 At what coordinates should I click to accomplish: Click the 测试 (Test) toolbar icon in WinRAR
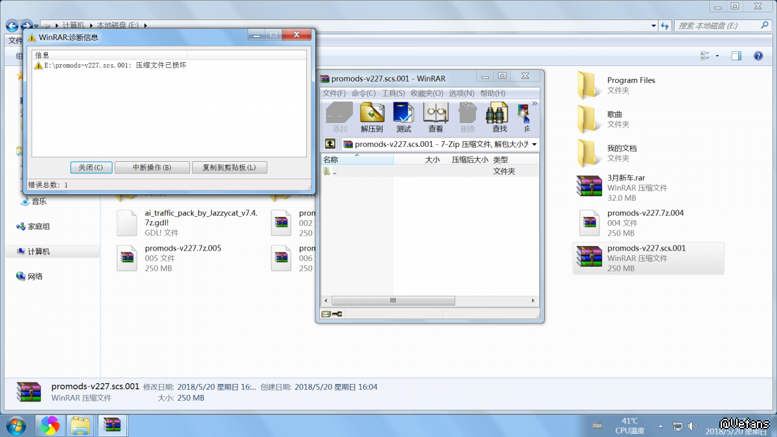pyautogui.click(x=403, y=118)
